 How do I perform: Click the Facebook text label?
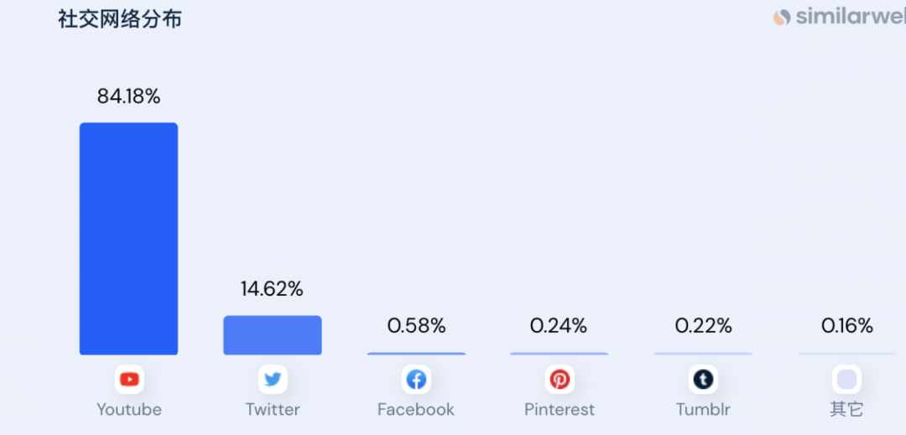(x=416, y=410)
